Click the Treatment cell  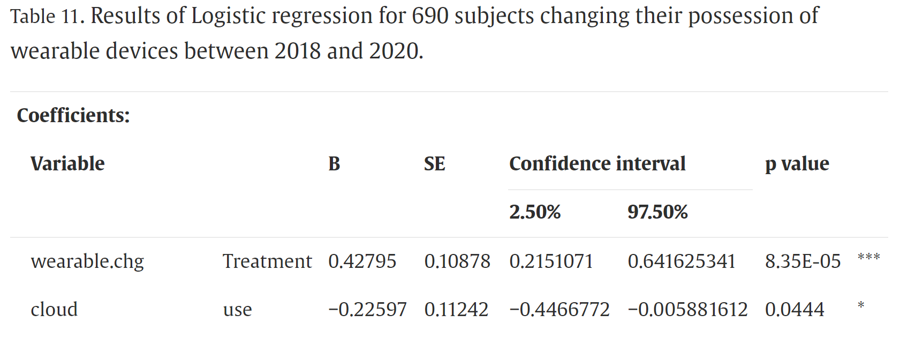267,261
